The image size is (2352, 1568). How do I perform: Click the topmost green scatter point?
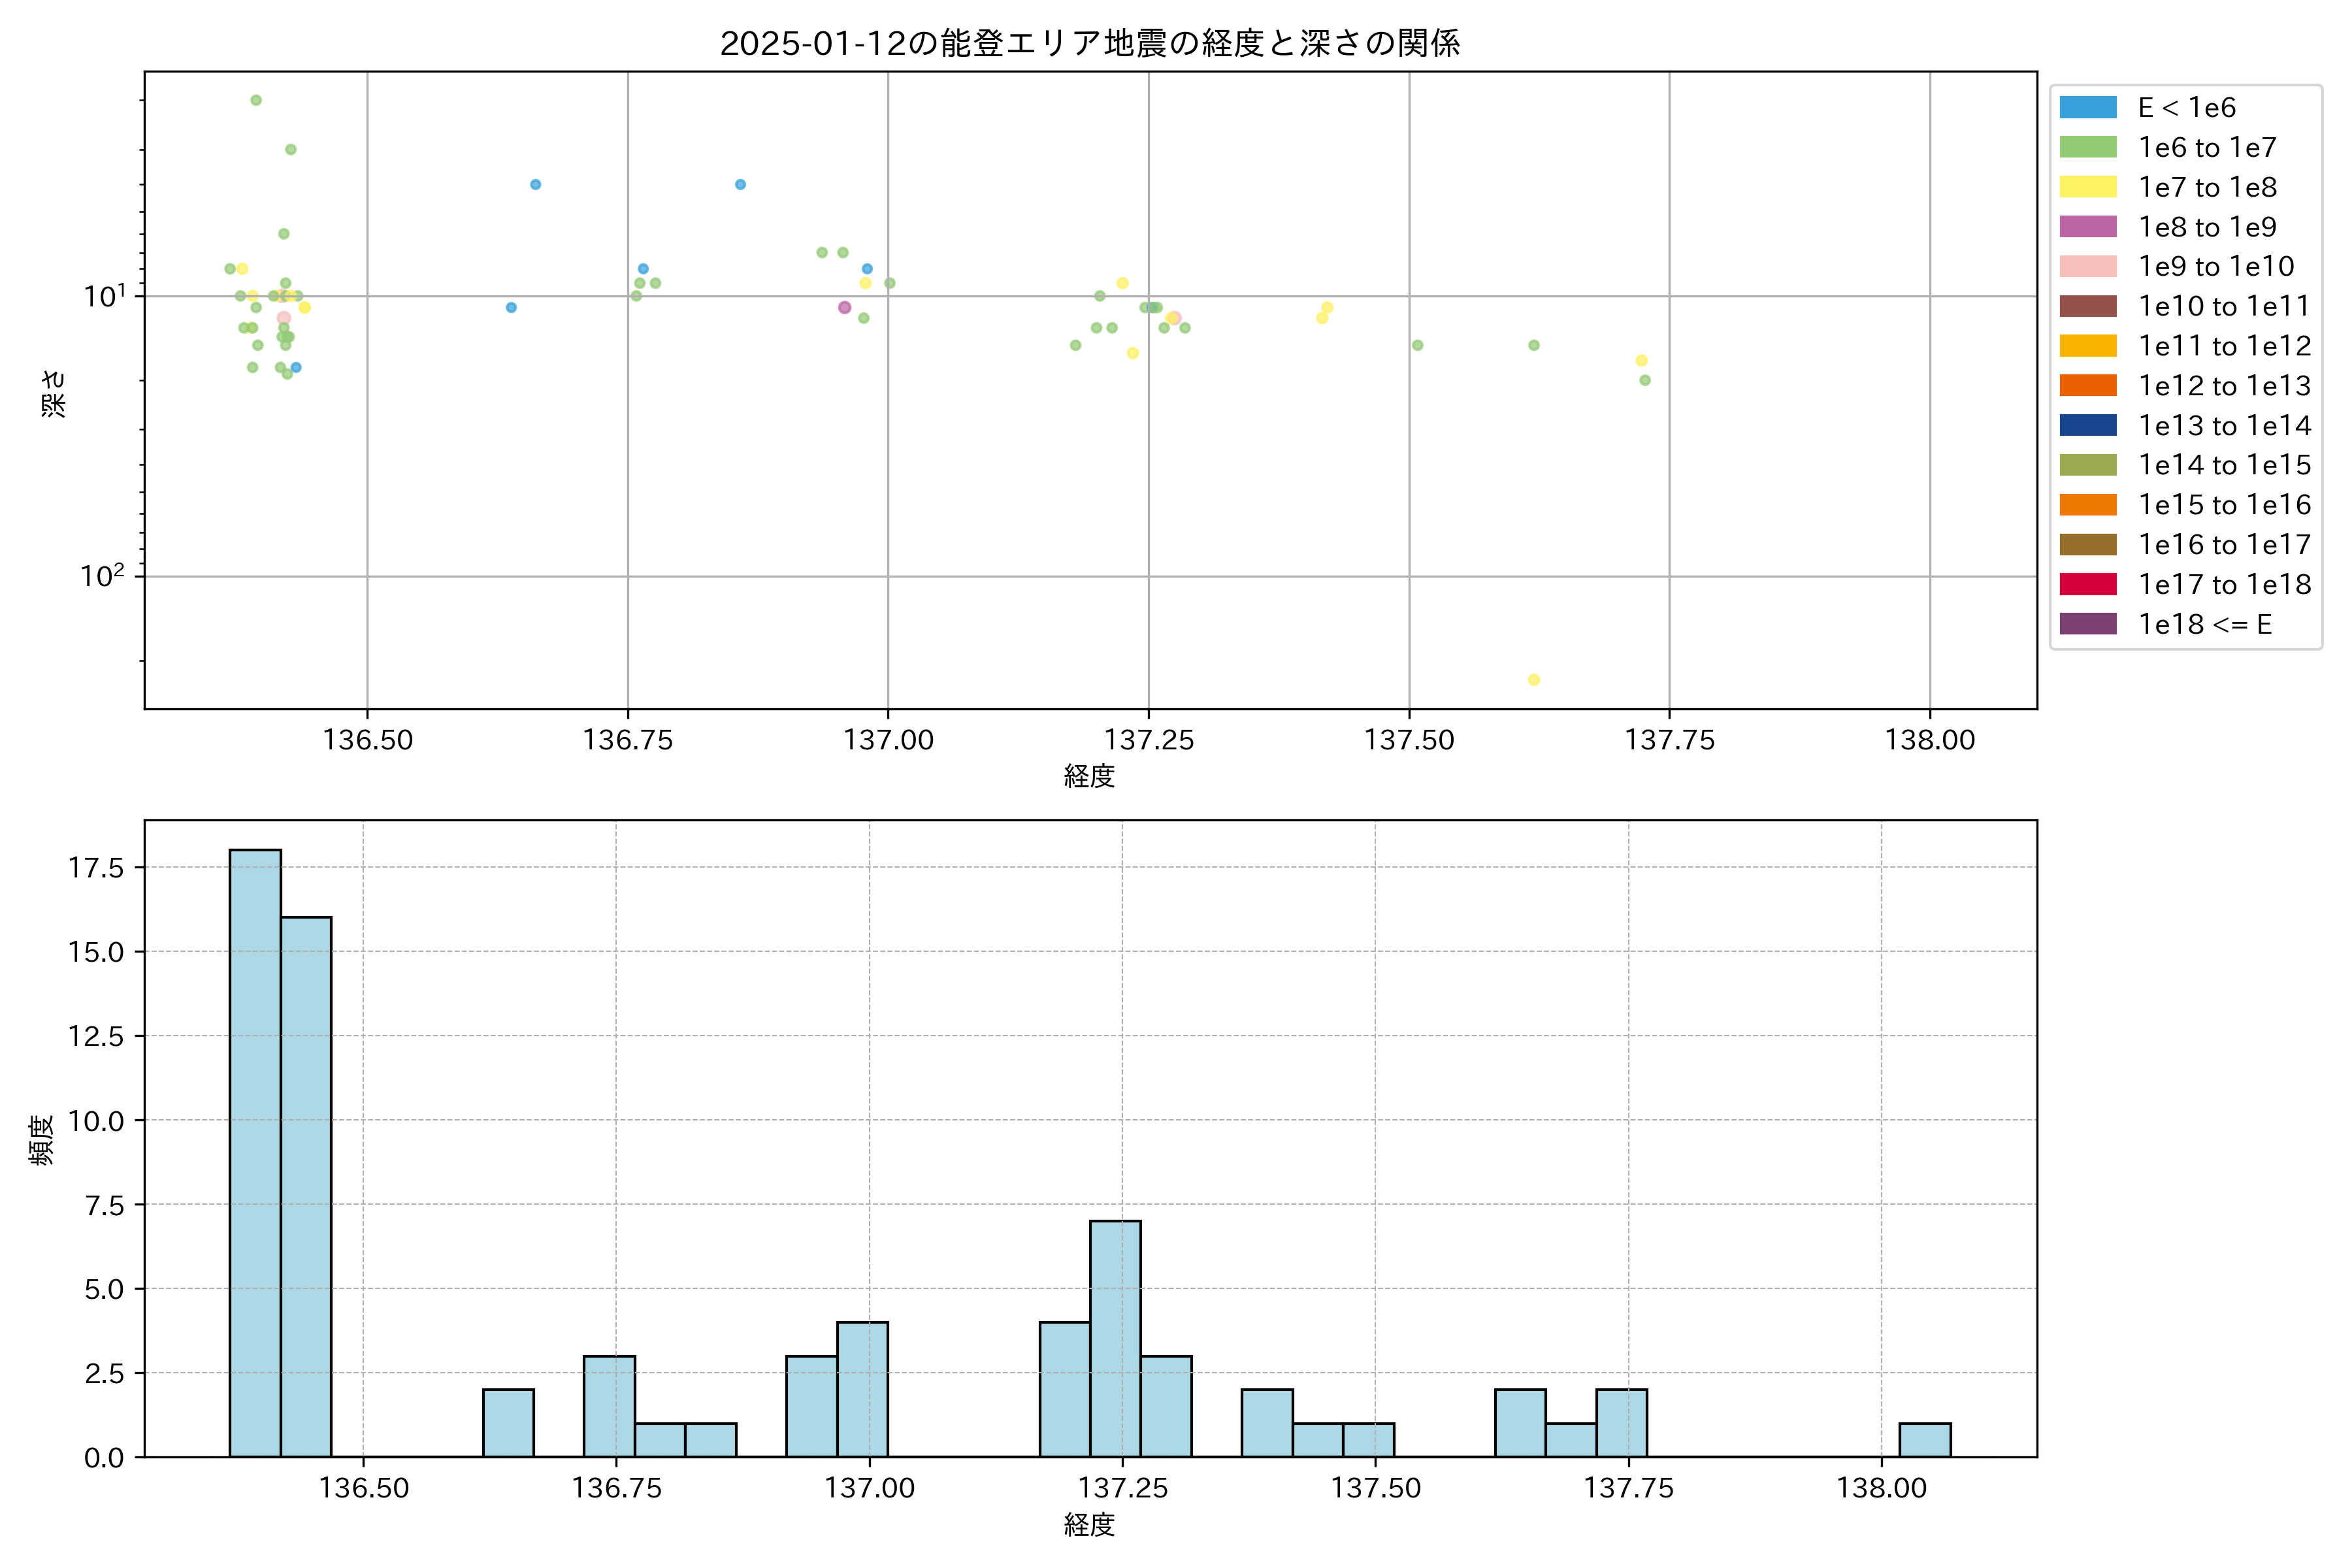(256, 100)
